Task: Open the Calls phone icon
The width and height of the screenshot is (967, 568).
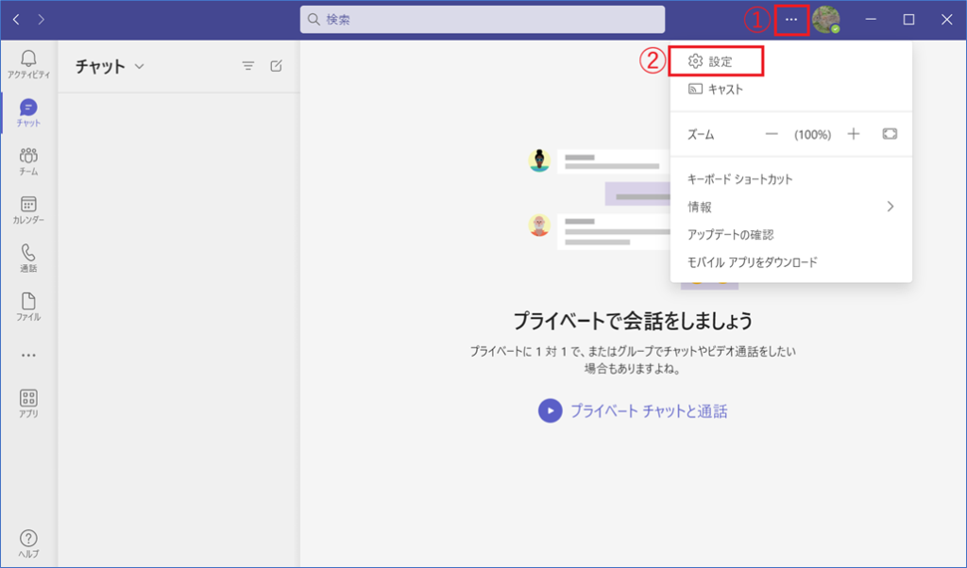Action: (28, 253)
